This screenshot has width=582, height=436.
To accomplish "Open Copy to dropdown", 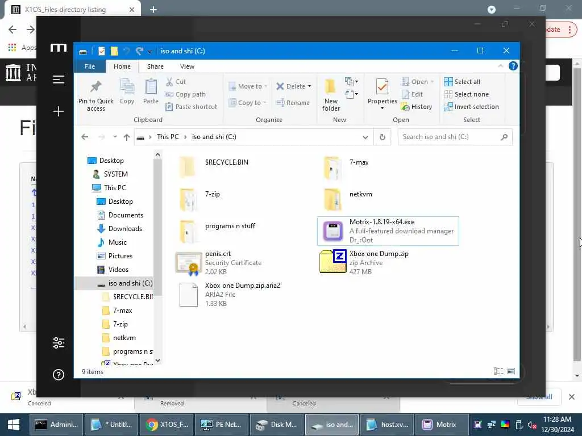I will (248, 103).
